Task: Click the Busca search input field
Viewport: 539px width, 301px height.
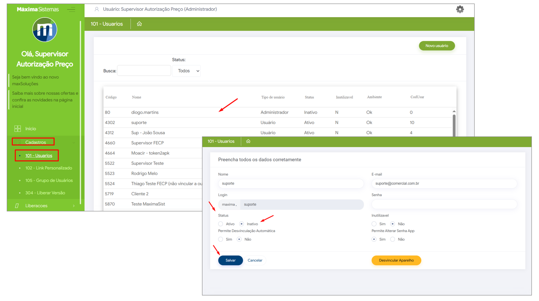Action: pos(144,71)
